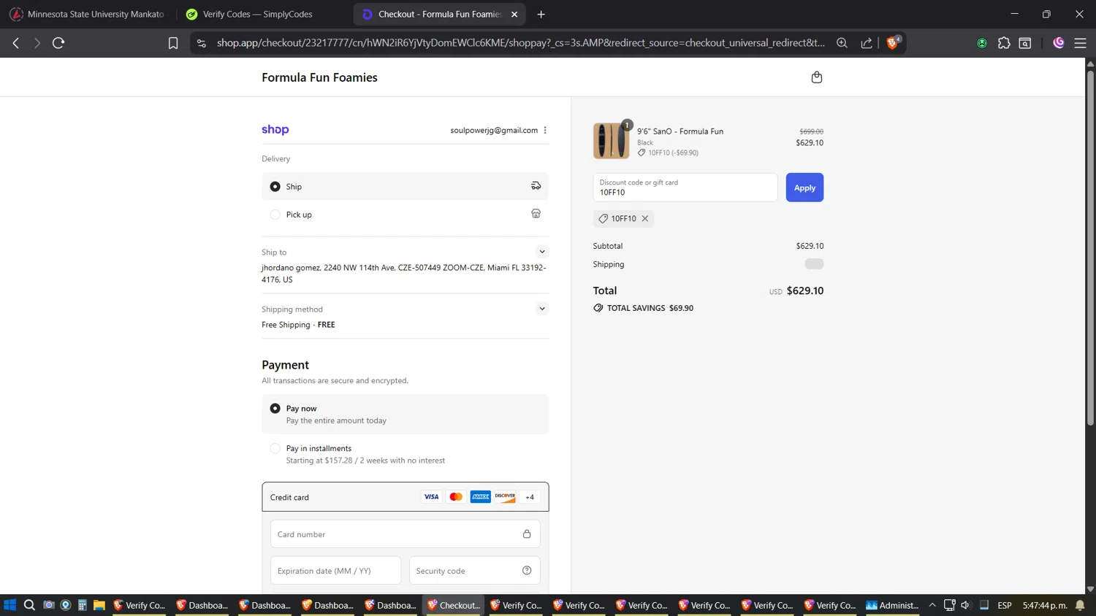Click the page vertical scrollbar
1096x616 pixels.
(1090, 248)
